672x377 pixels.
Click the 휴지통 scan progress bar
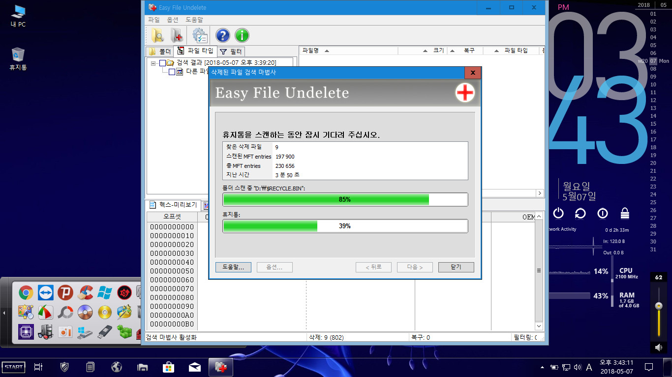click(x=345, y=226)
